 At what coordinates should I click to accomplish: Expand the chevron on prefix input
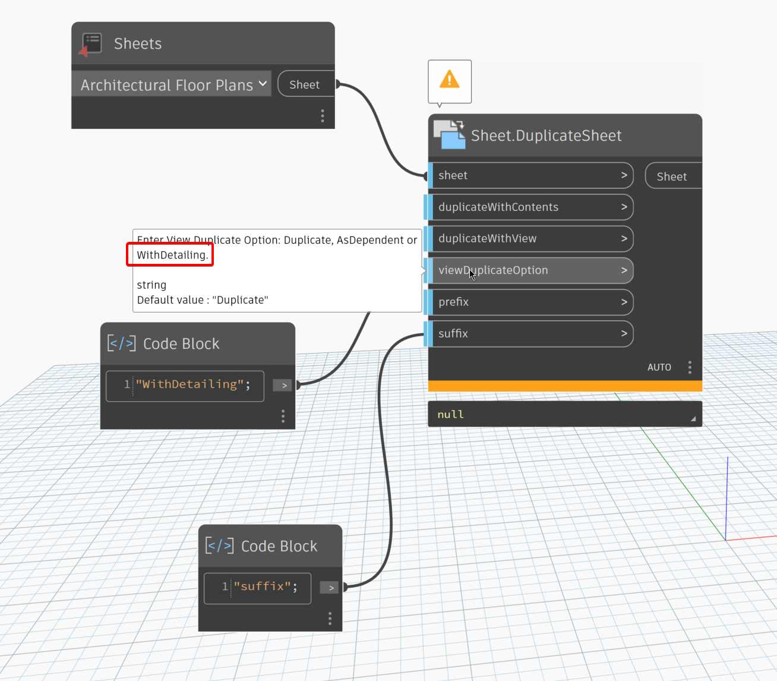click(624, 302)
